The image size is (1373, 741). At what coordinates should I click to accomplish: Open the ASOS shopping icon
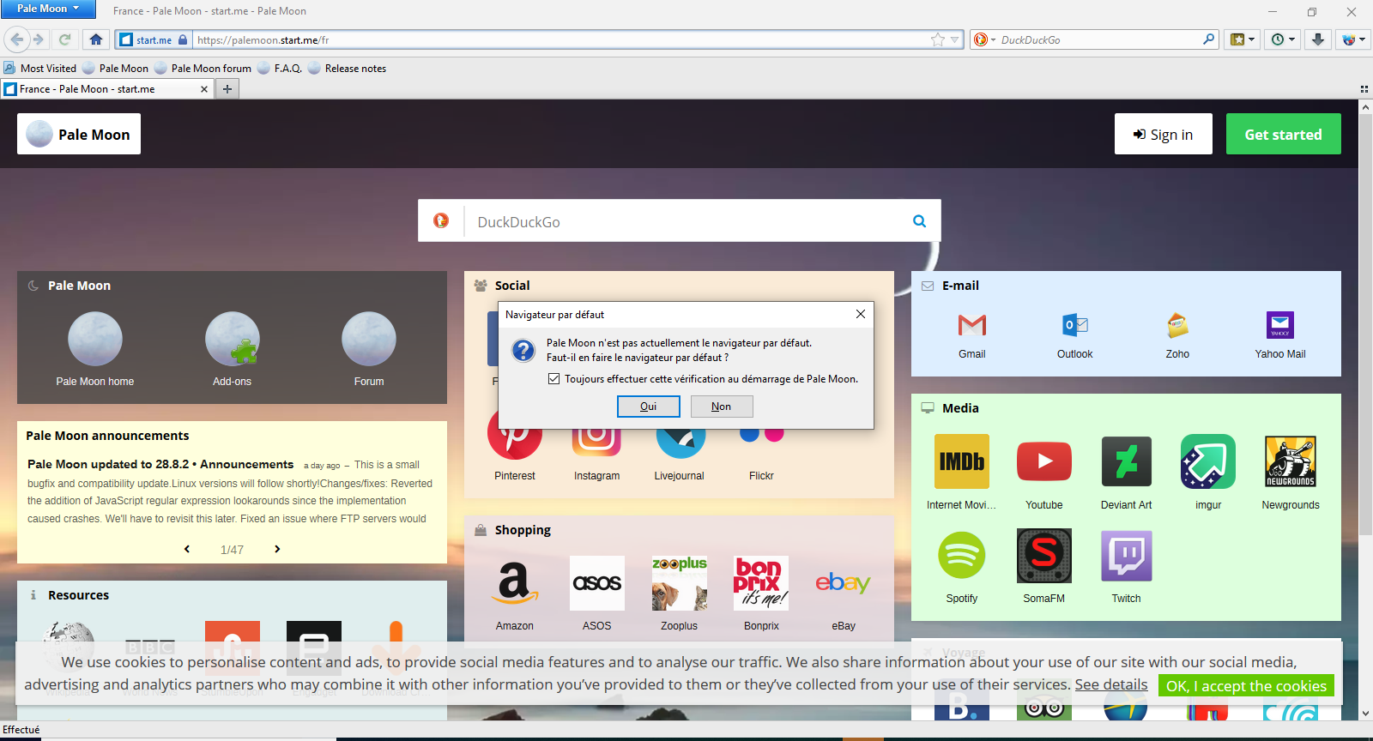coord(596,583)
